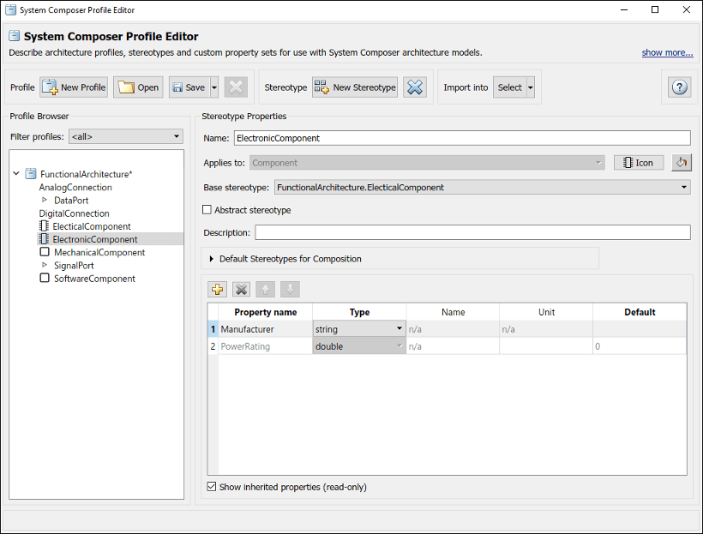Toggle the Abstract stereotype checkbox
This screenshot has width=703, height=534.
point(206,209)
